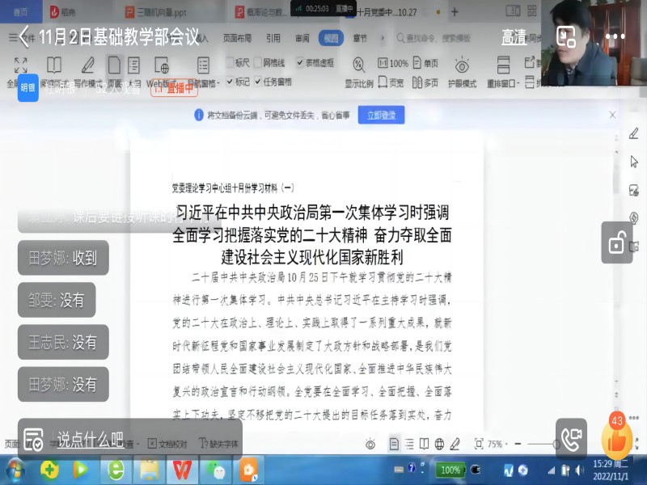
Task: Open Internet Explorer from the taskbar
Action: tap(116, 470)
